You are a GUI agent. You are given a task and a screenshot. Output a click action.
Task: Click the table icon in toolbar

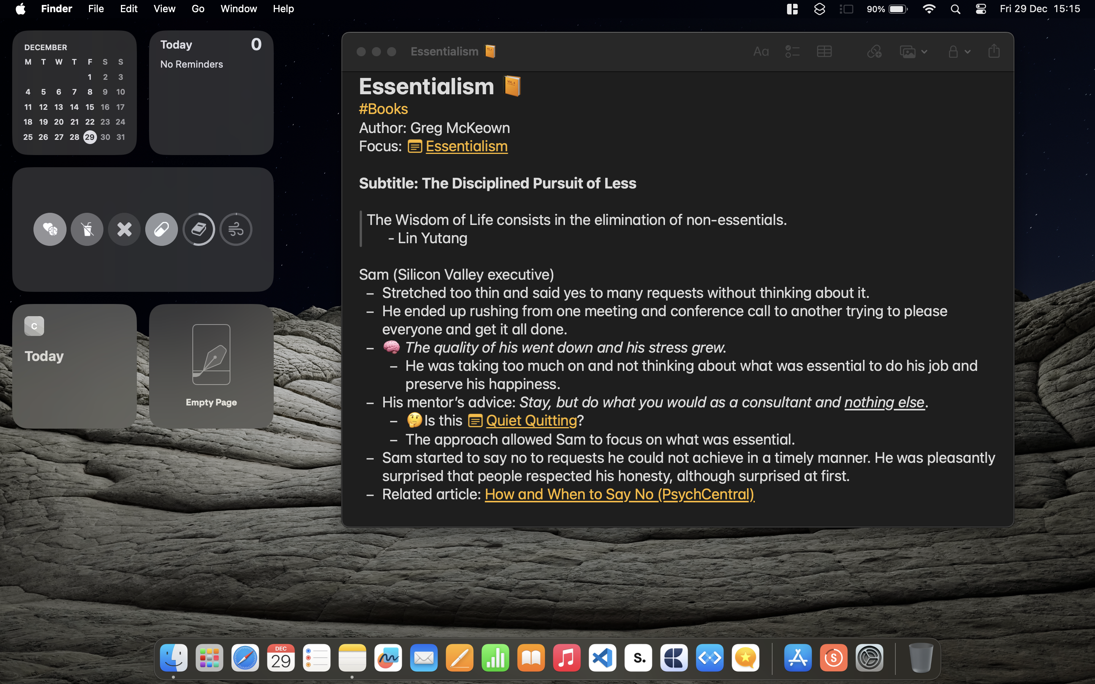(824, 52)
